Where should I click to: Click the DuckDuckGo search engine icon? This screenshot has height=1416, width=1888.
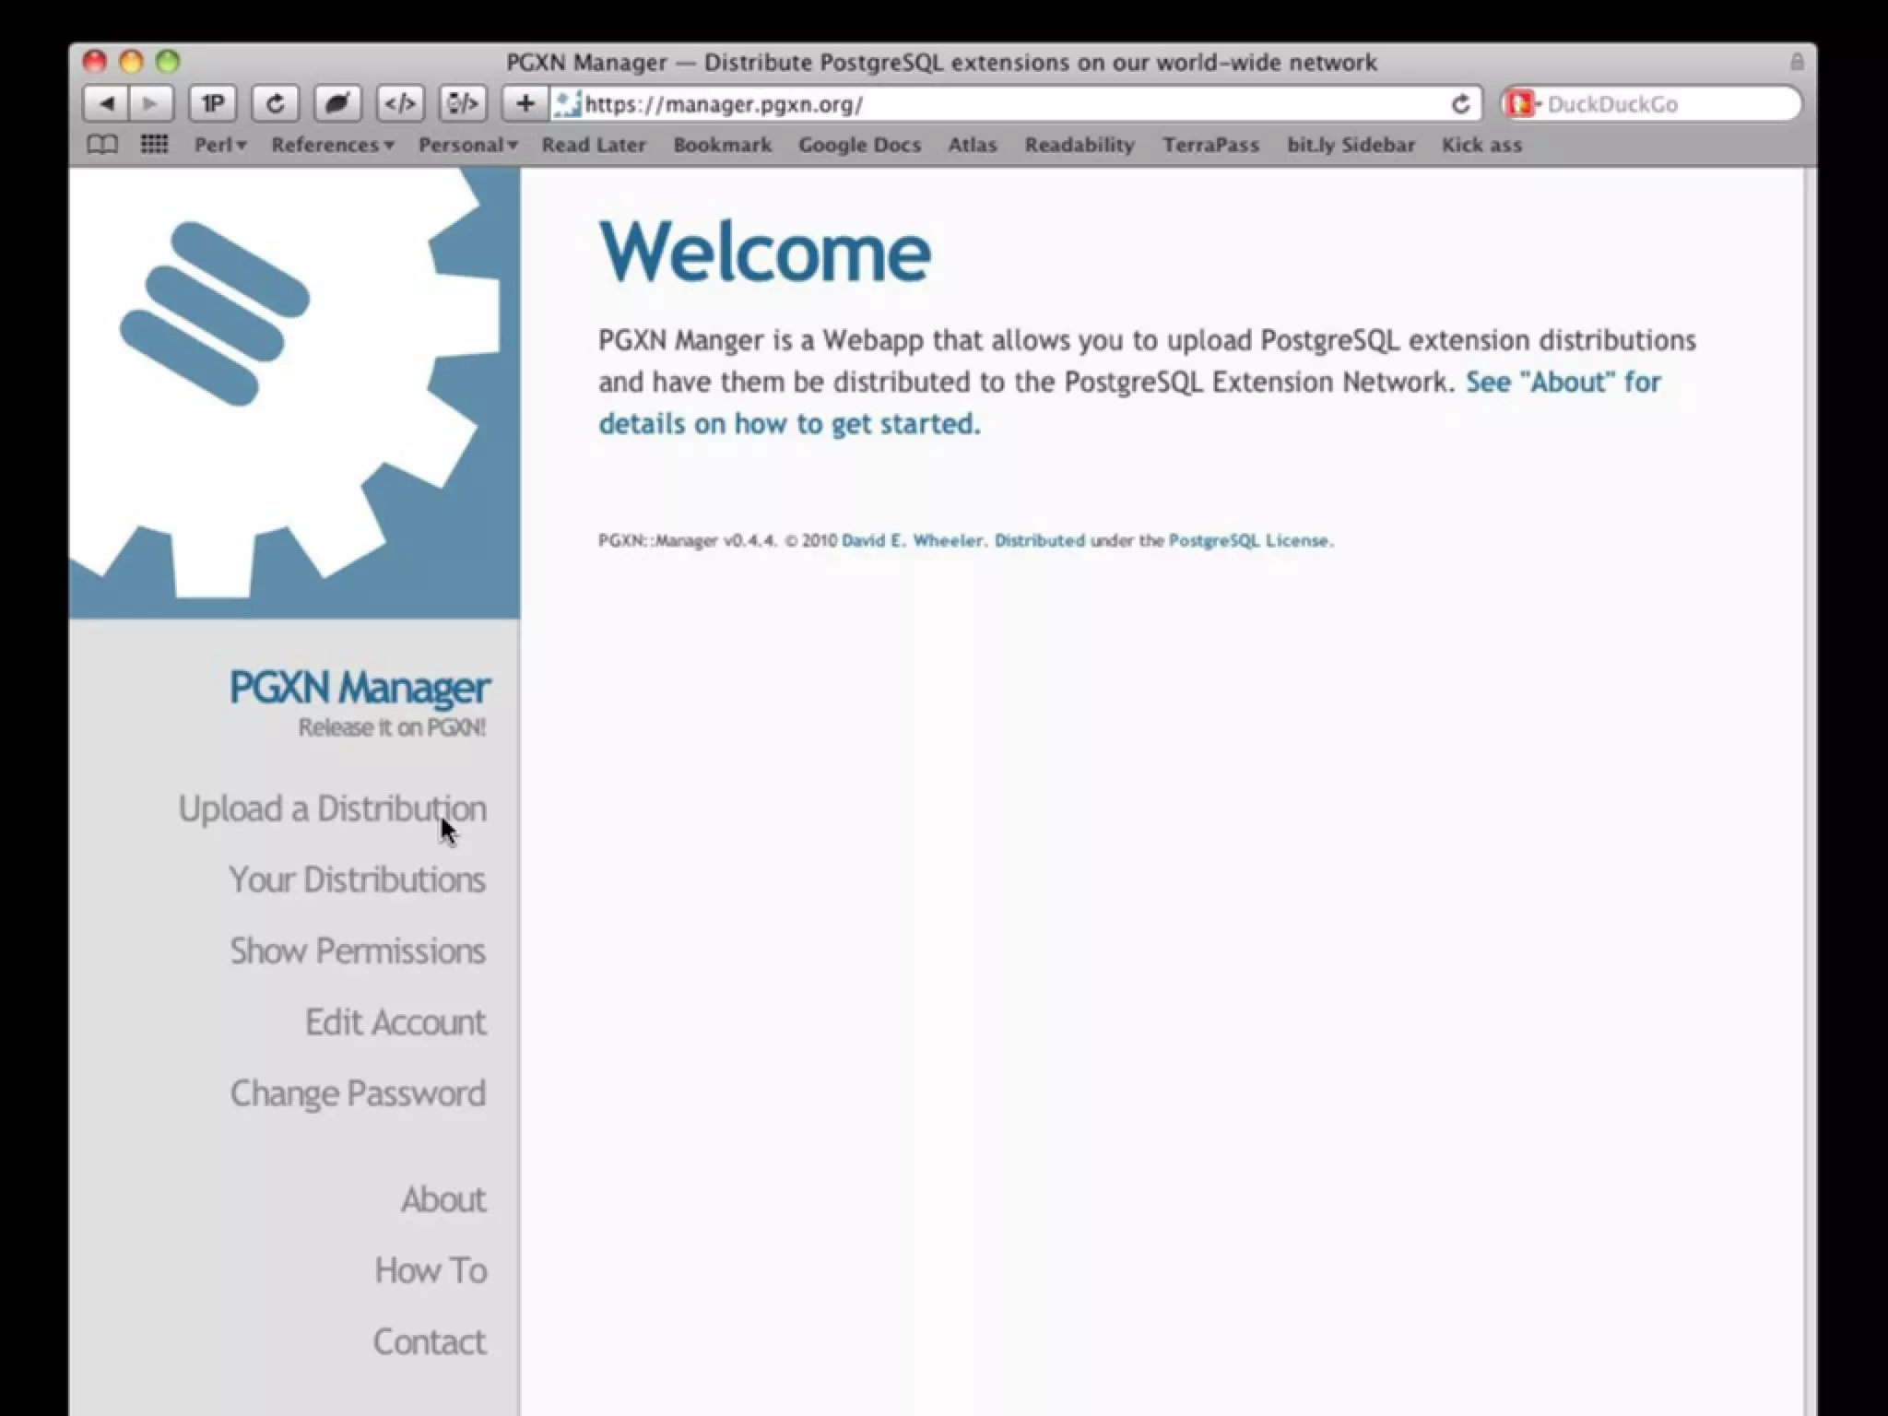pyautogui.click(x=1521, y=103)
